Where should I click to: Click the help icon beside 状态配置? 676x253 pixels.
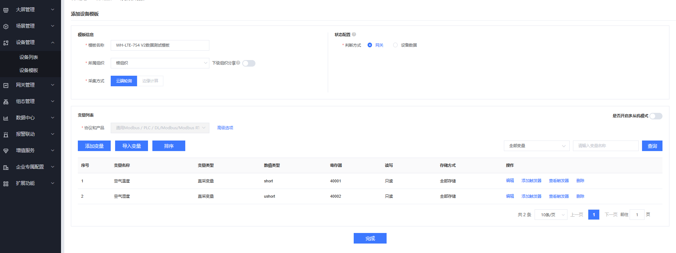click(354, 35)
